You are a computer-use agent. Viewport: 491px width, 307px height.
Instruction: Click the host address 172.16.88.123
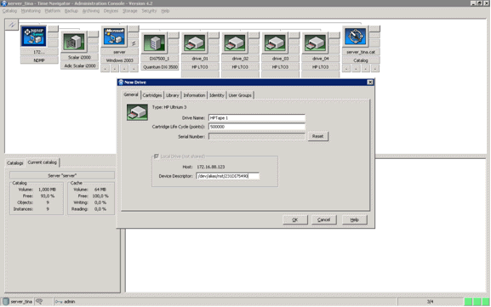click(211, 167)
